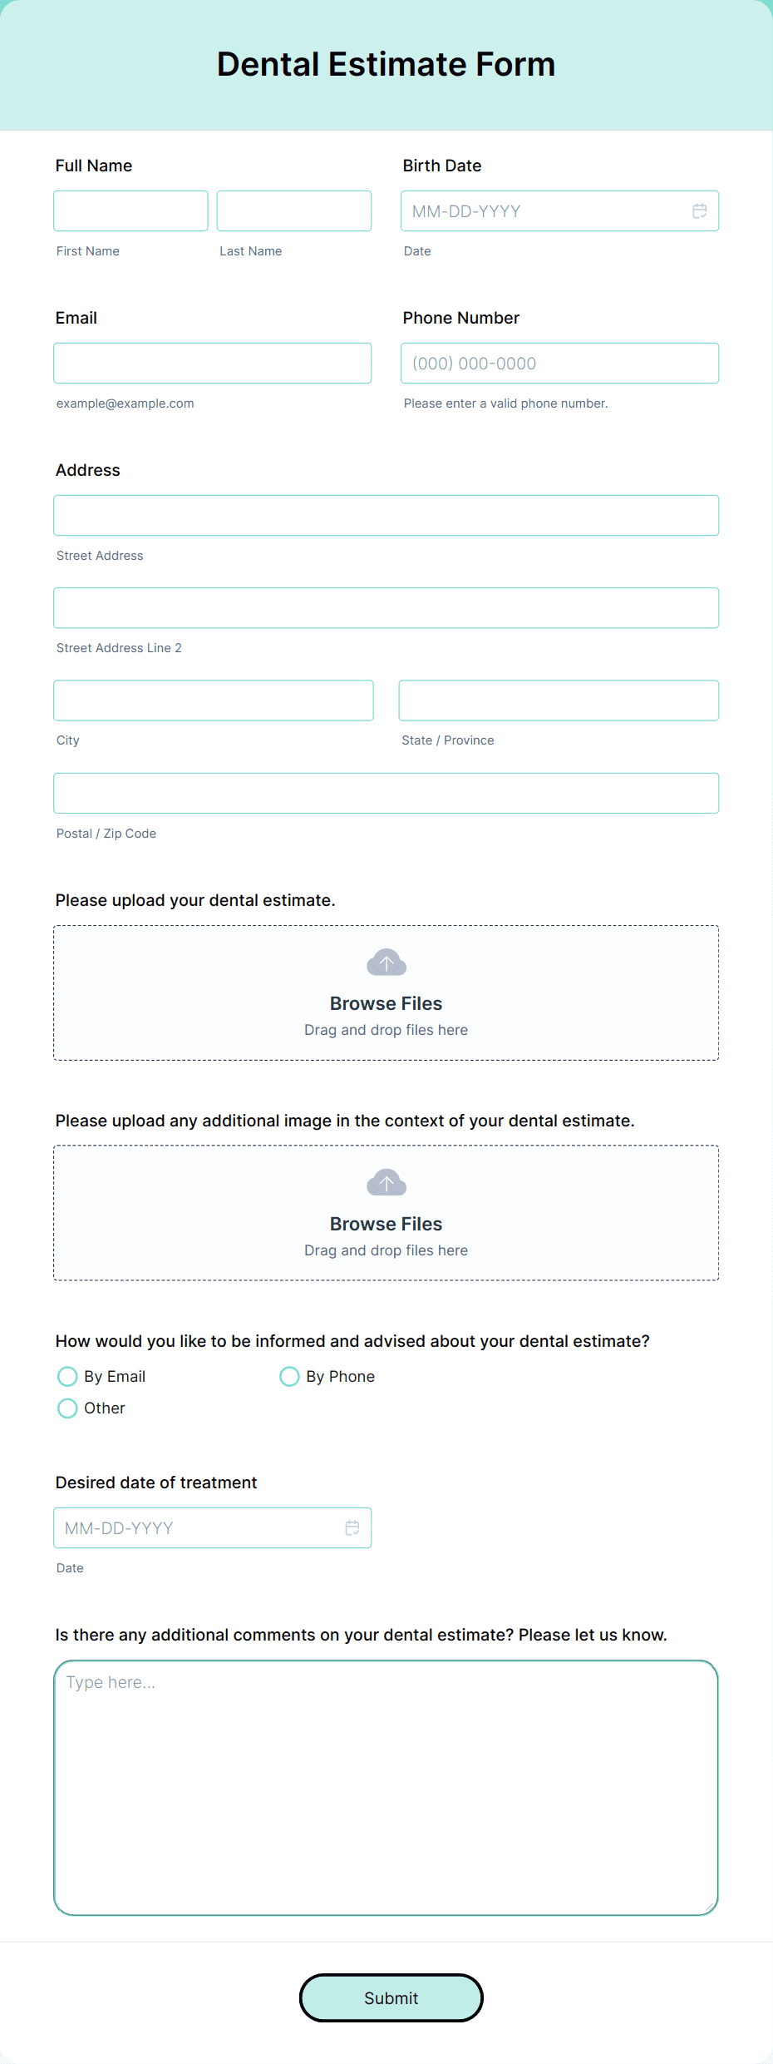Choose the Other contact option
The image size is (773, 2064).
67,1408
